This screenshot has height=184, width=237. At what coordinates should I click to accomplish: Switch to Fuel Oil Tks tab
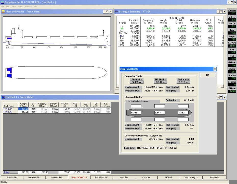click(12, 177)
